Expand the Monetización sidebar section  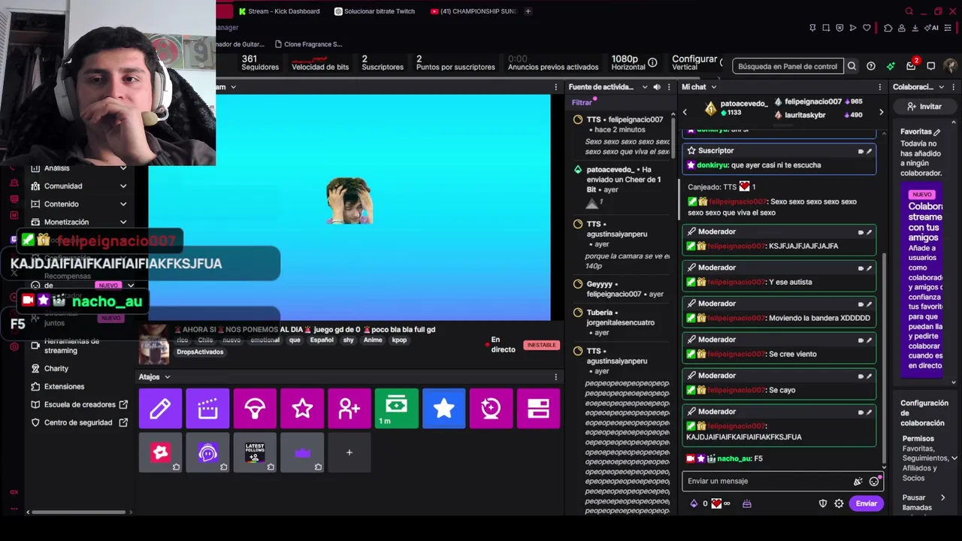(x=78, y=222)
